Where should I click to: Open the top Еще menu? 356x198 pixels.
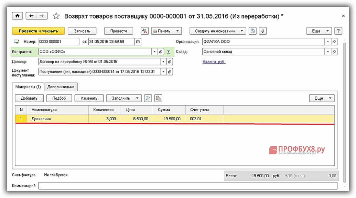(x=319, y=31)
